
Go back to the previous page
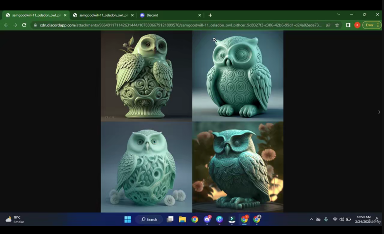click(6, 25)
